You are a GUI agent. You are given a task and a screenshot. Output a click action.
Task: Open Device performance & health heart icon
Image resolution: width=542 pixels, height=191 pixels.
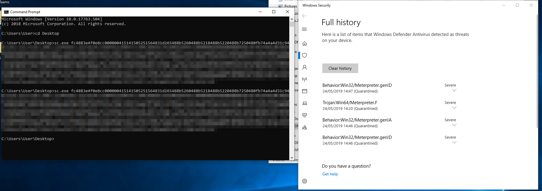[x=305, y=115]
